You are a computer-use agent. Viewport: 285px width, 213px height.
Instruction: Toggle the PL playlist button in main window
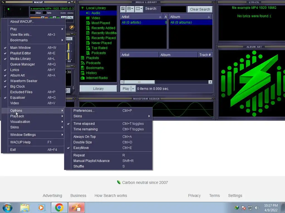tap(70, 17)
